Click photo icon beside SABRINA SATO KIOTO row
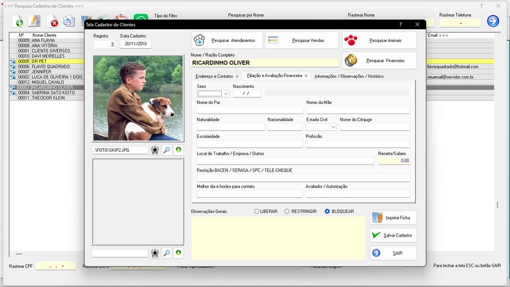 coord(13,92)
